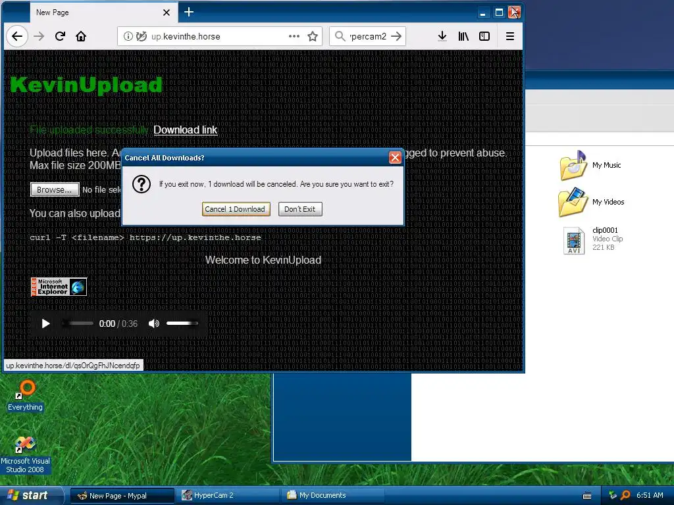The image size is (674, 505).
Task: Maximize the Mypal browser window
Action: tap(499, 12)
